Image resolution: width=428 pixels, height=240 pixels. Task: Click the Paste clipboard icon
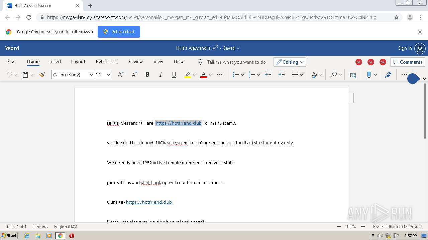coord(25,75)
